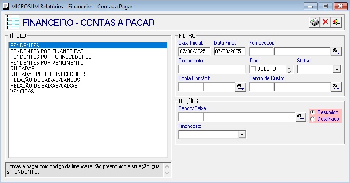Click the Data Final date field
This screenshot has height=183, width=350.
tap(230, 51)
